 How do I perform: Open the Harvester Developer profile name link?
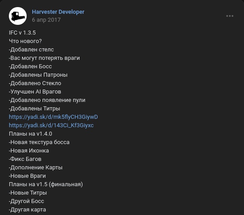pyautogui.click(x=58, y=12)
